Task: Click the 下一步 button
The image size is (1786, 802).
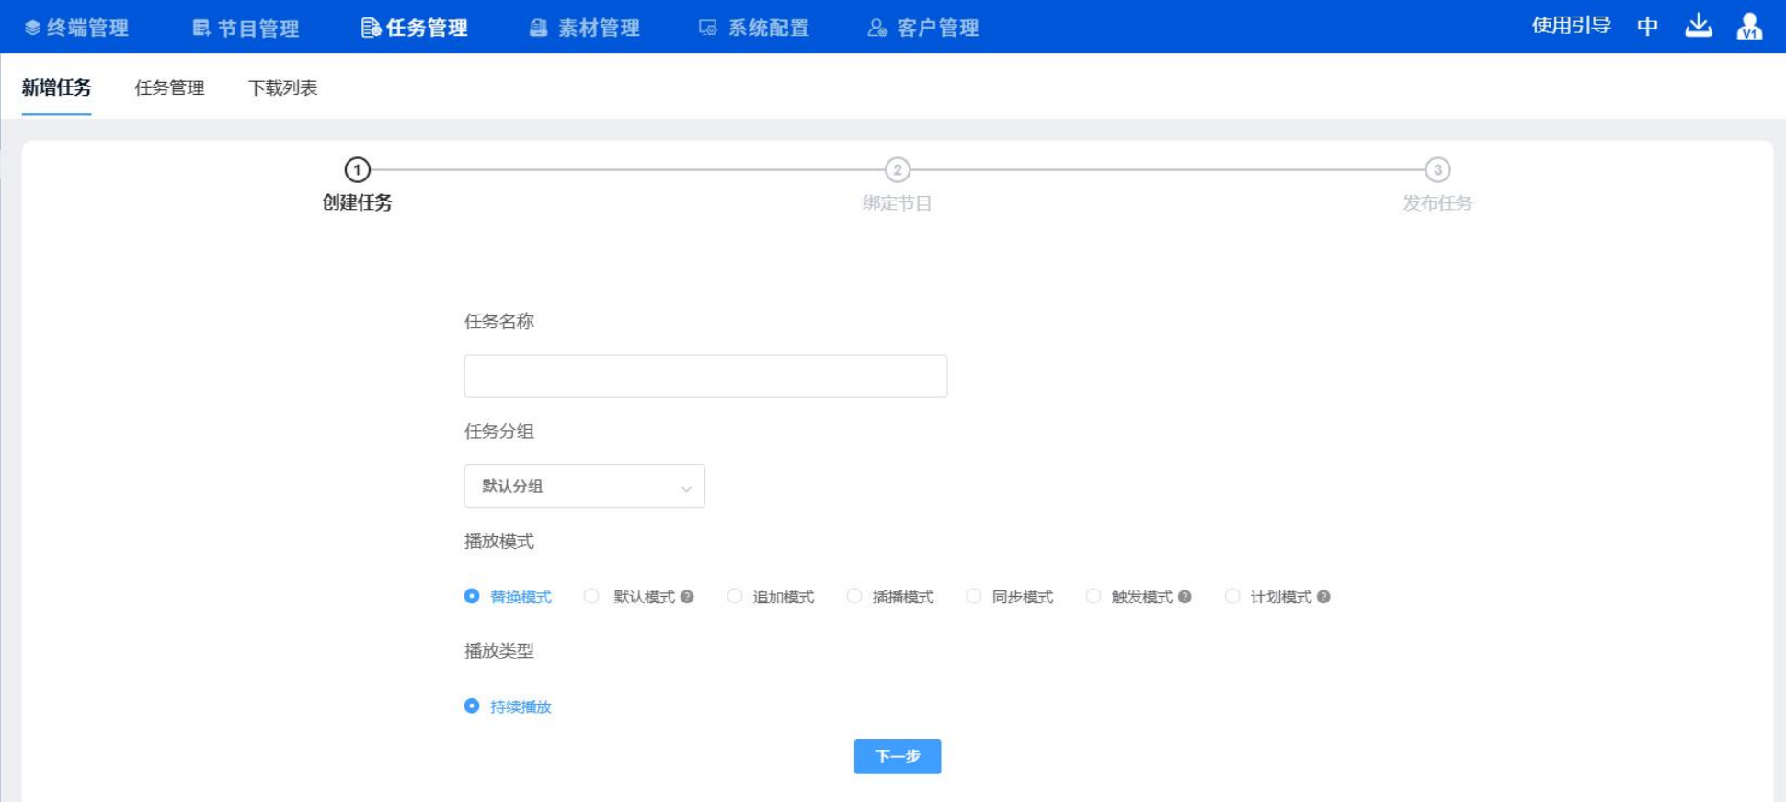Action: (897, 756)
